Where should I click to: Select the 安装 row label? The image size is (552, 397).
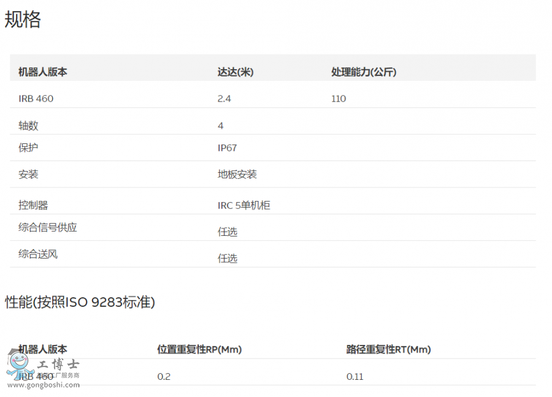coord(28,174)
